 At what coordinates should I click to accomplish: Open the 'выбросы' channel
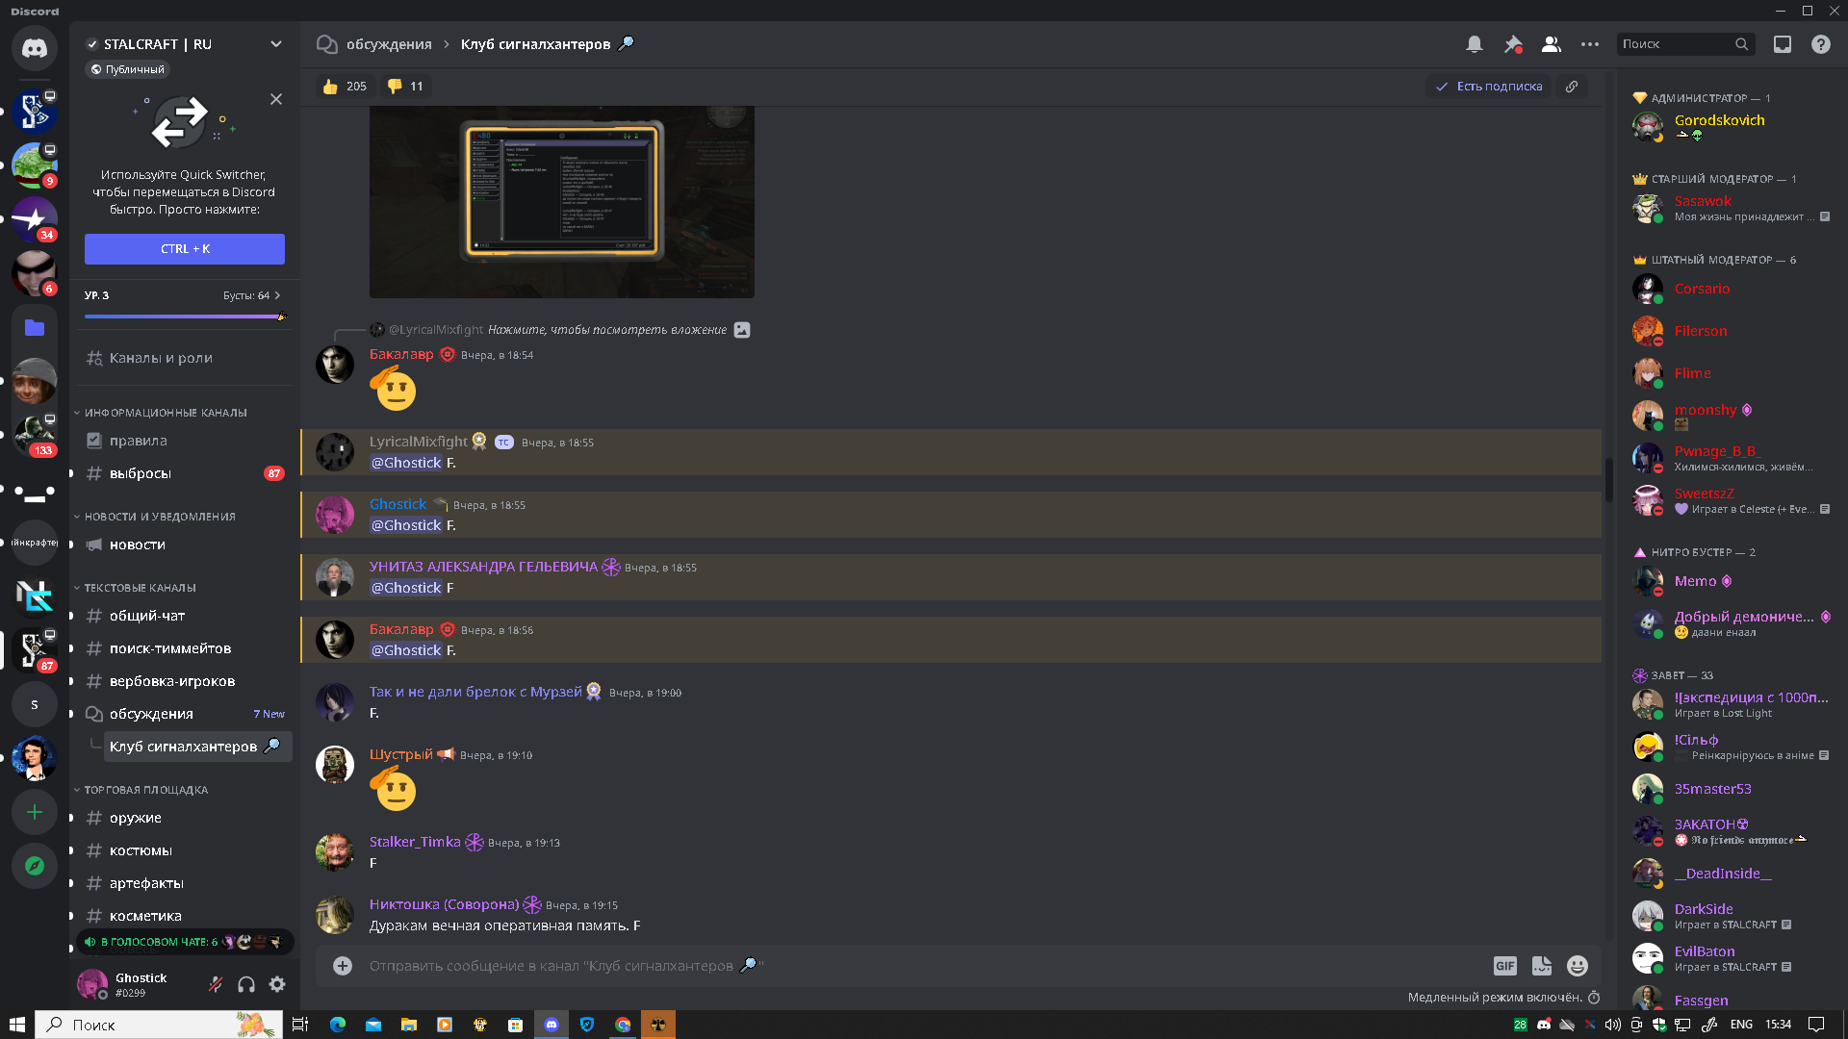click(184, 473)
